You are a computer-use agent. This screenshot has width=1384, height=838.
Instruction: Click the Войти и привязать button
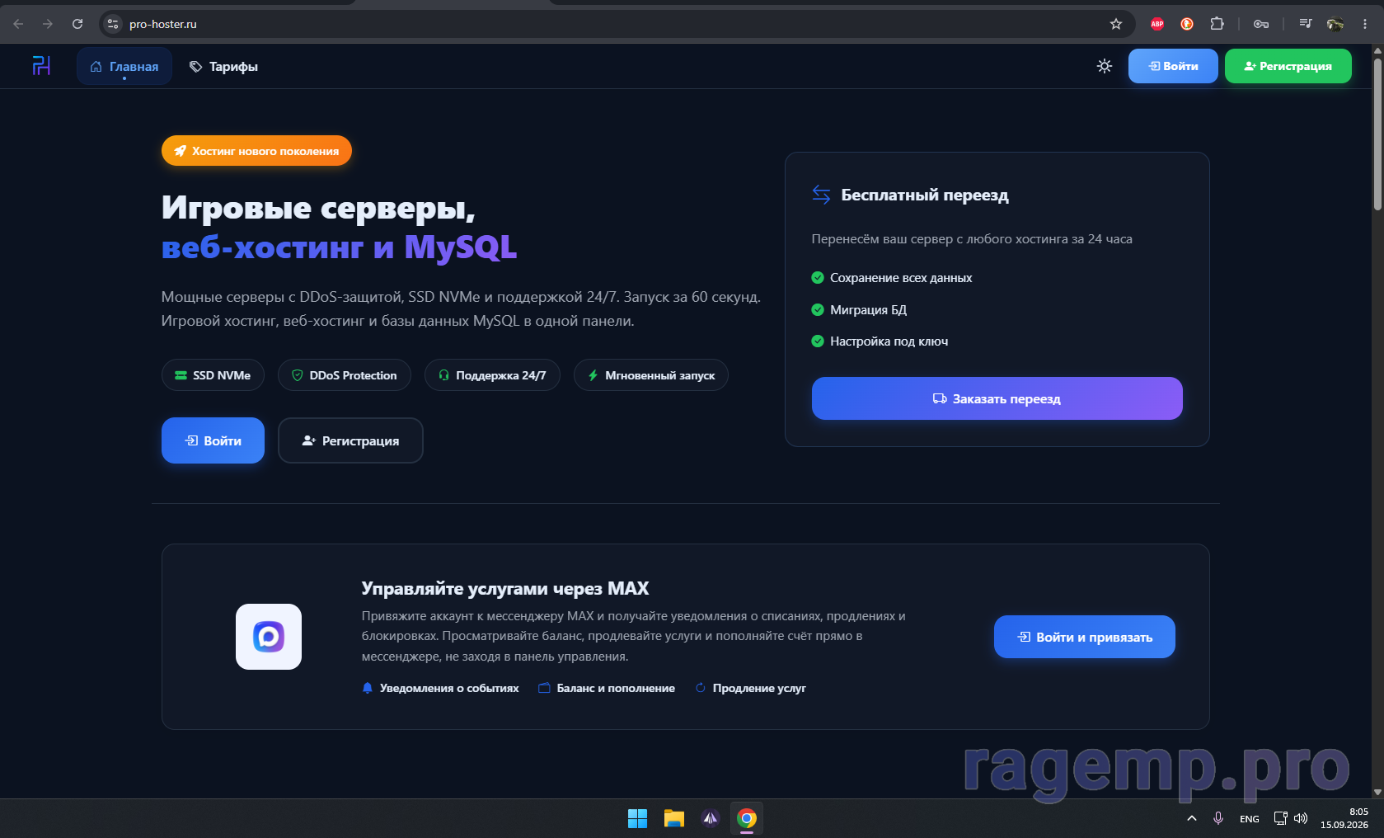(1084, 637)
